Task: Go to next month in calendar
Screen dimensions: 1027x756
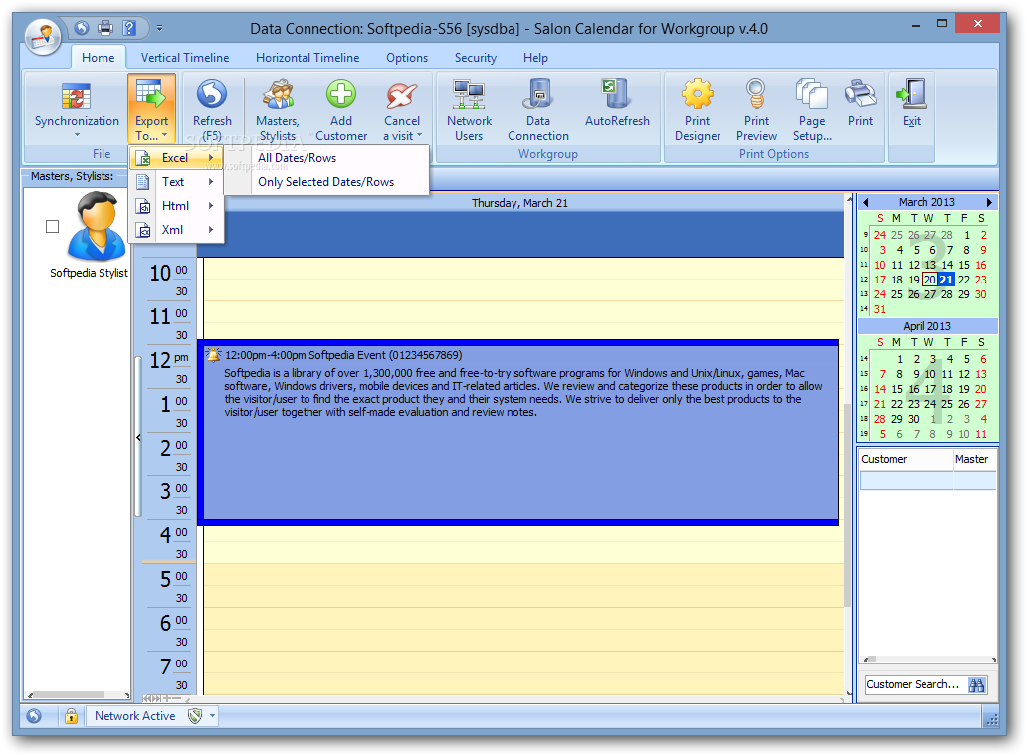Action: click(989, 202)
